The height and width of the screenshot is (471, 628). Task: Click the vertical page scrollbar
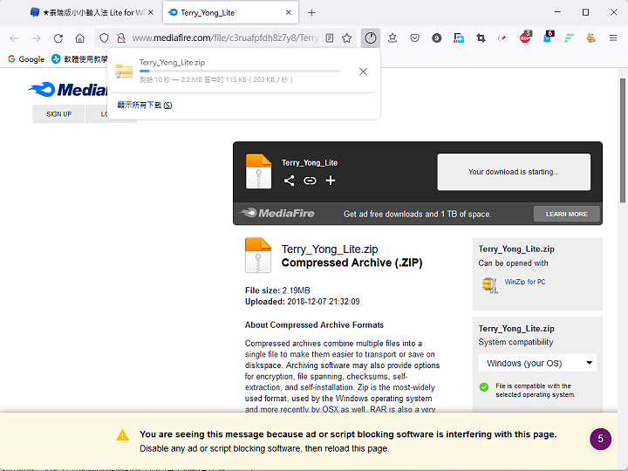tap(623, 140)
